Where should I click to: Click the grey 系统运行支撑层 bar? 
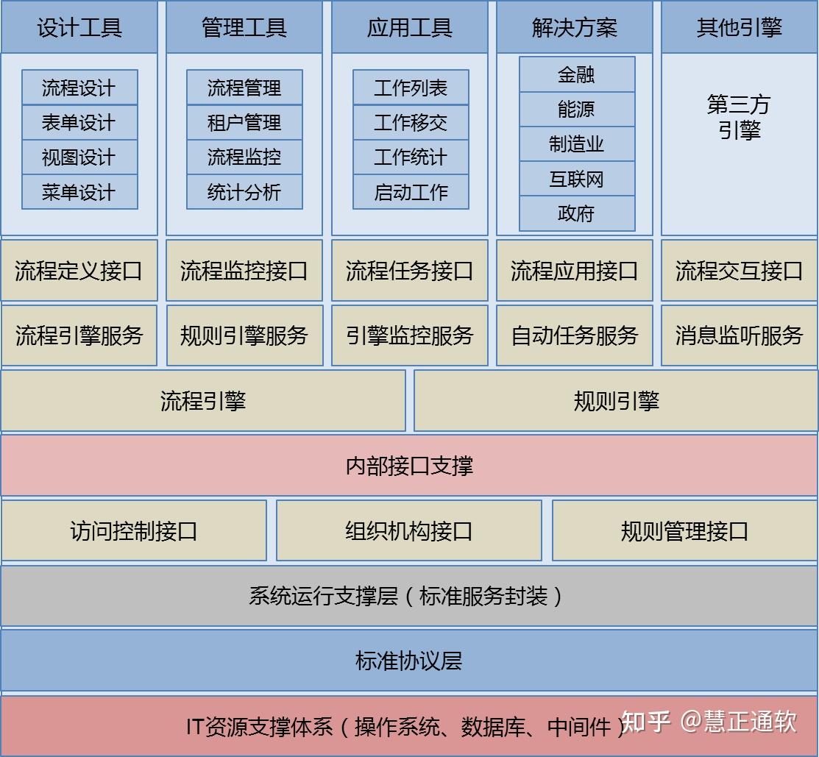click(409, 596)
